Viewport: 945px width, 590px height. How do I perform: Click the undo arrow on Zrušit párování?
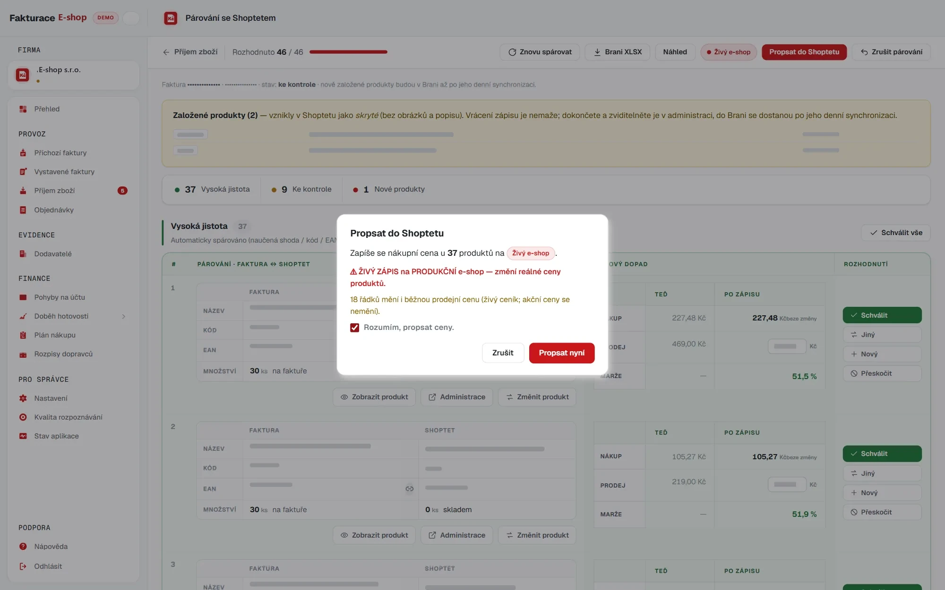[x=864, y=52]
